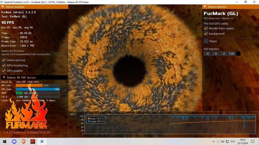Click the FurMark icon in the title bar
259x145 pixels.
[2, 2]
